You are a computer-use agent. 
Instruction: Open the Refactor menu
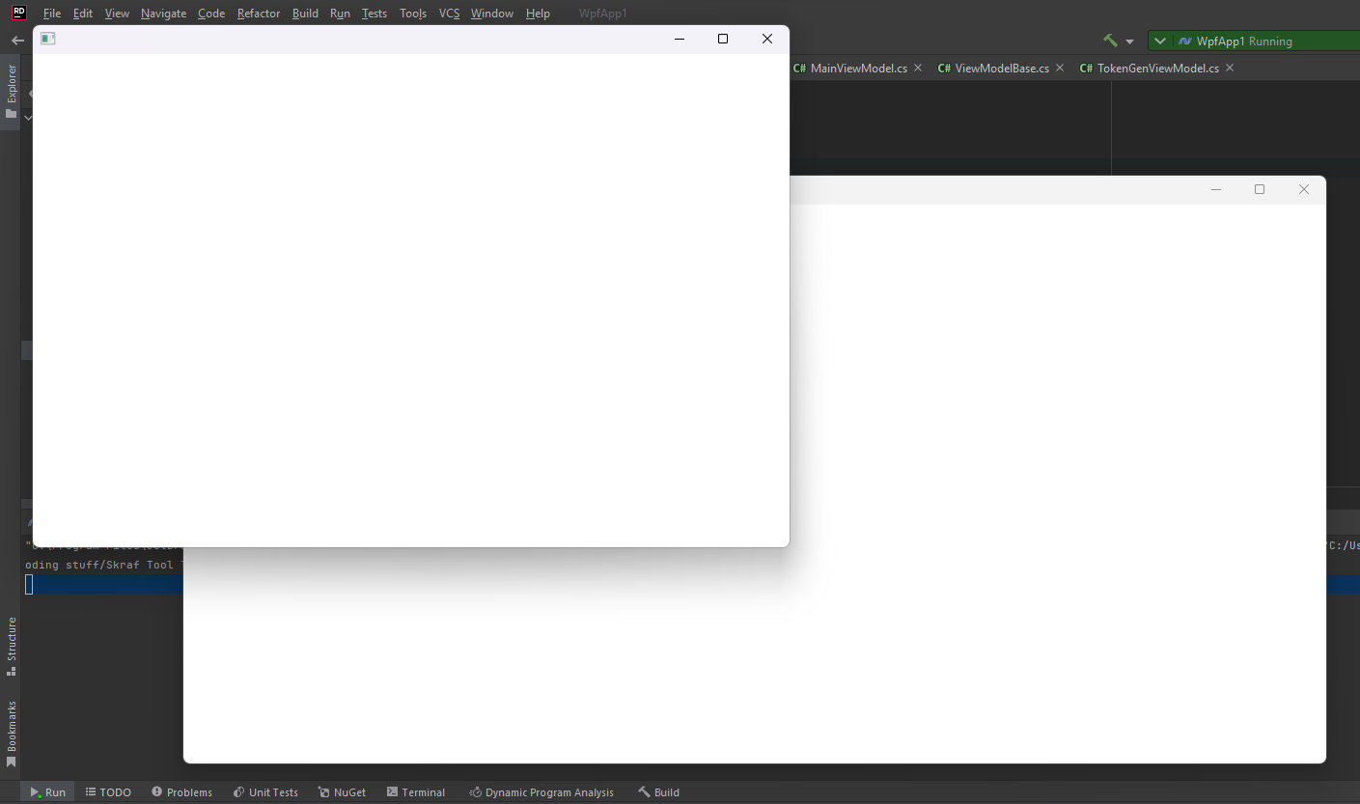(x=259, y=14)
